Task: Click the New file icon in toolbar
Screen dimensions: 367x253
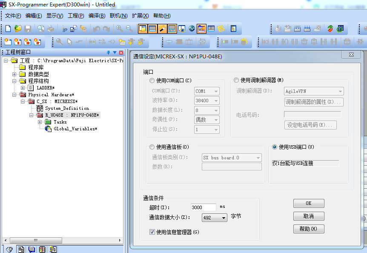Action: [x=8, y=29]
